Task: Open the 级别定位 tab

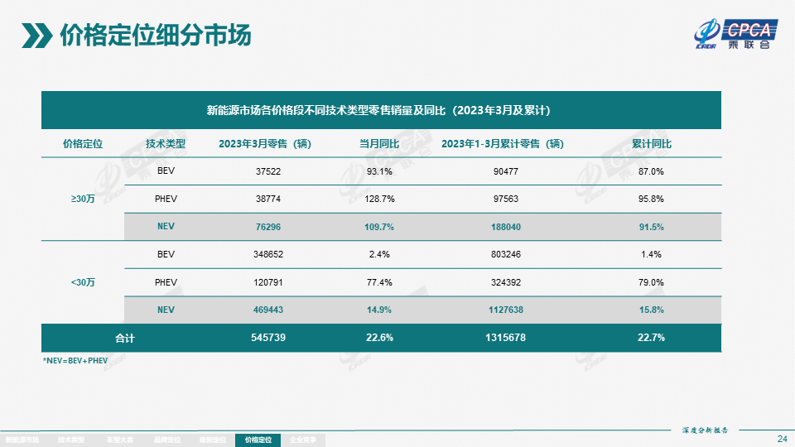Action: coord(212,440)
